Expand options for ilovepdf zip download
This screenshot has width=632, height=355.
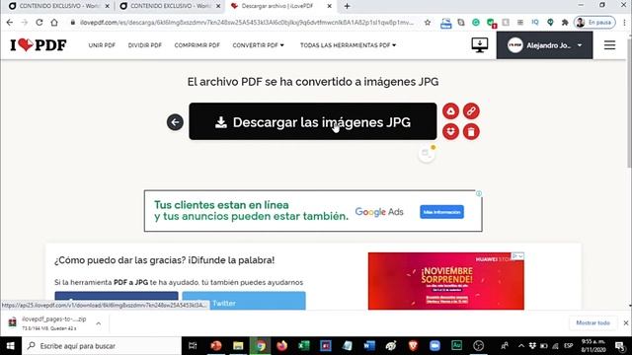tap(99, 323)
